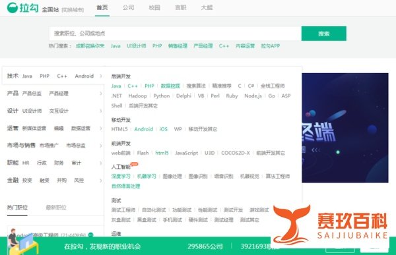Open the 公司 navigation tab
Screen dimensions: 396x255
tap(128, 7)
